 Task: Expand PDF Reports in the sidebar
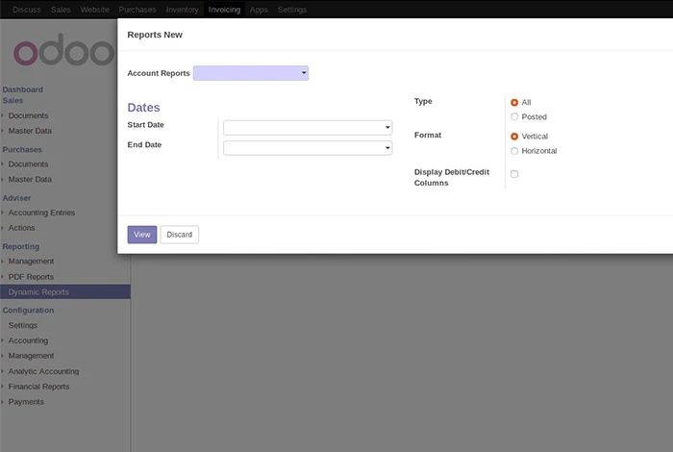[x=31, y=277]
